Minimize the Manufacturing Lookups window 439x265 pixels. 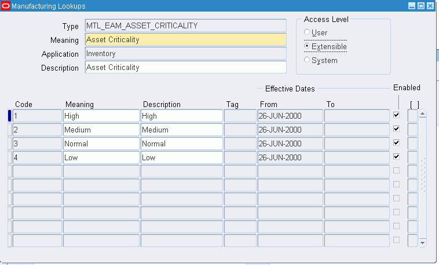(x=412, y=6)
